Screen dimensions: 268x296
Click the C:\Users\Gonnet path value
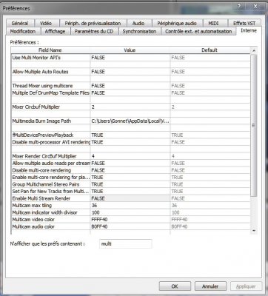(x=130, y=121)
